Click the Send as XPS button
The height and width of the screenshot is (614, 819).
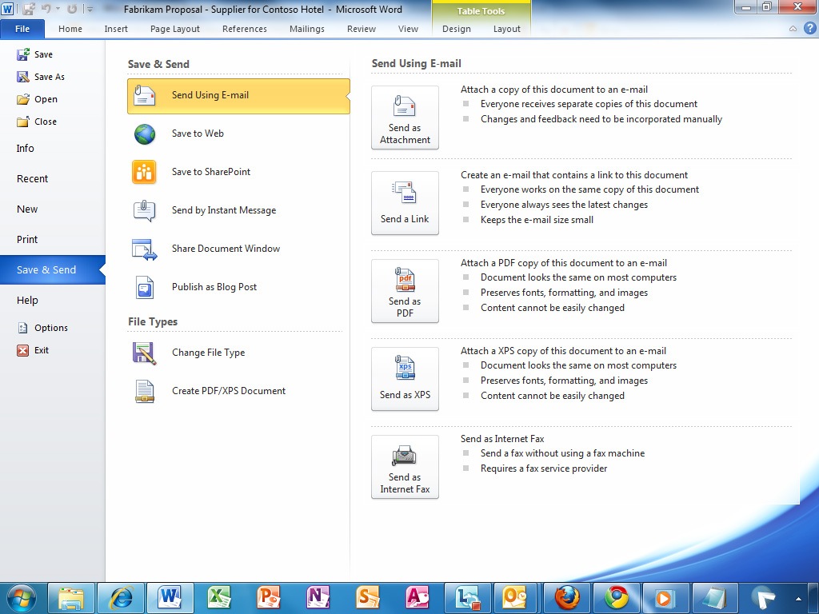405,379
